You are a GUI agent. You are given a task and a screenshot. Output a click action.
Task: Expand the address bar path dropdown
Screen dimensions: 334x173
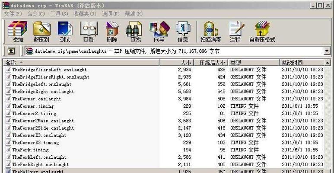tap(327, 51)
